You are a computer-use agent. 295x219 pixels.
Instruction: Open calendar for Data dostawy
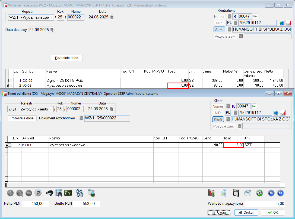click(x=52, y=30)
